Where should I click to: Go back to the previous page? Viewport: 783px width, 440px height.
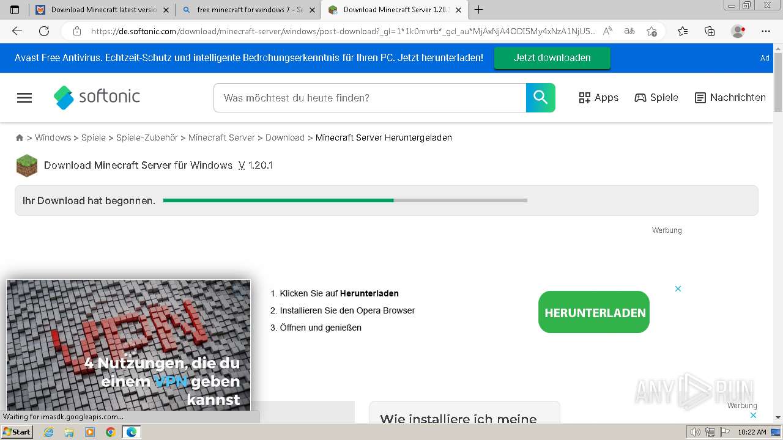point(17,31)
